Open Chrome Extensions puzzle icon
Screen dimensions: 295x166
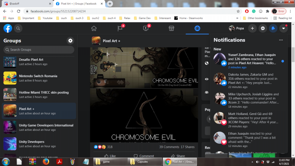pos(267,11)
